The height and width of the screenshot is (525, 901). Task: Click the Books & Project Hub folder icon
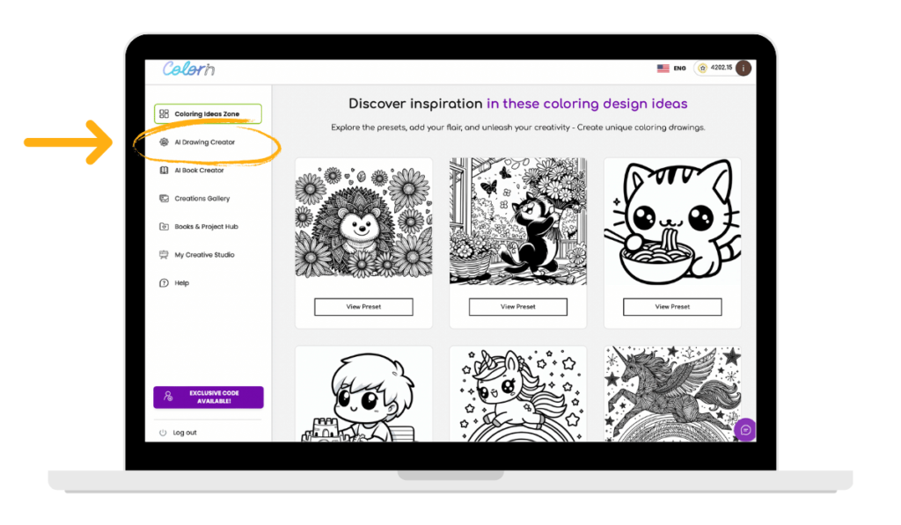(164, 227)
